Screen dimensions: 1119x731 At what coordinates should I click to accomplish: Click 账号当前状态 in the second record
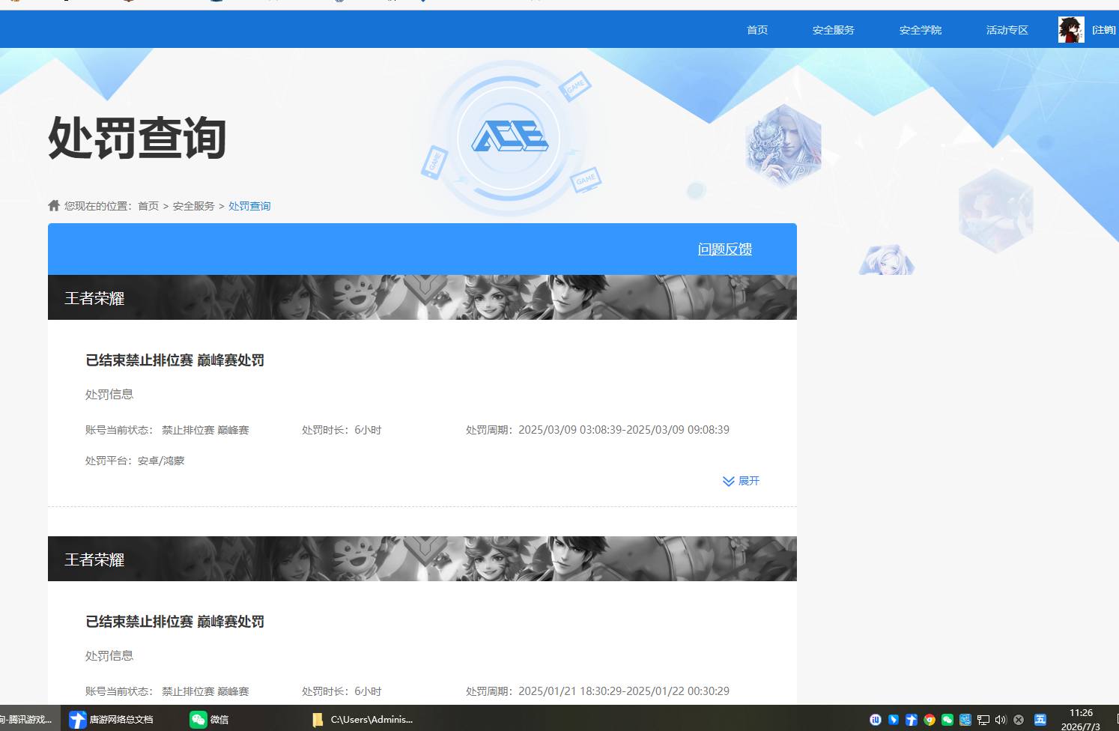point(167,691)
